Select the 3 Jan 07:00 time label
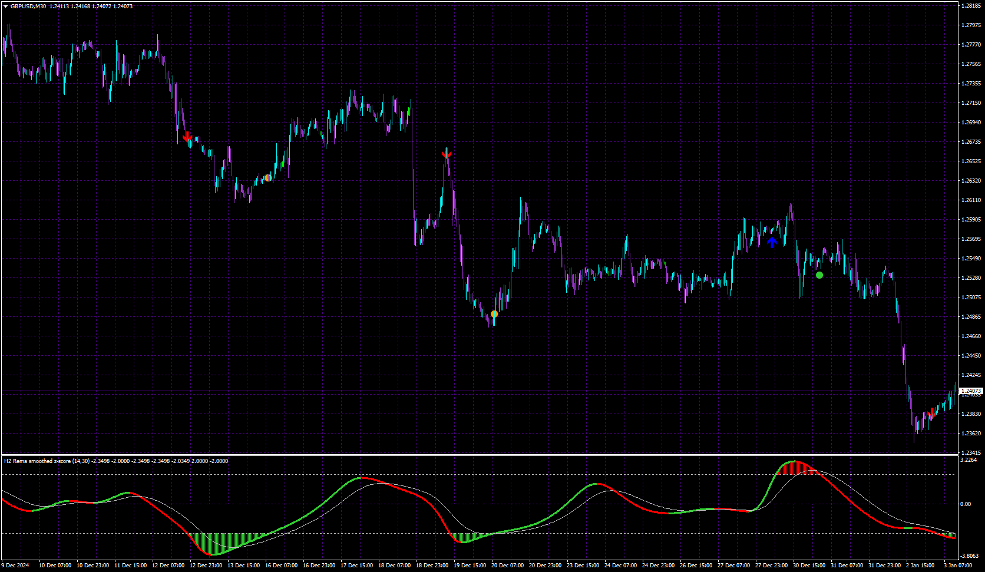 coord(958,566)
